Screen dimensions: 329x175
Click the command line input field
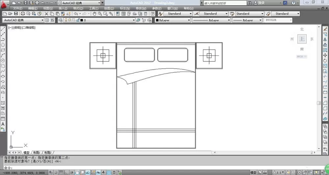click(164, 168)
